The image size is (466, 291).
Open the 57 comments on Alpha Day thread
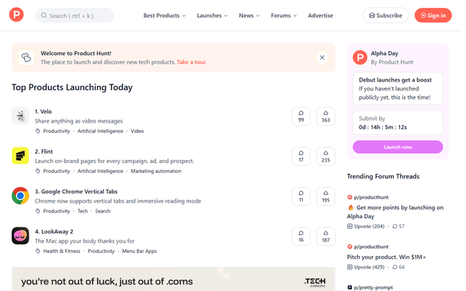pyautogui.click(x=398, y=227)
